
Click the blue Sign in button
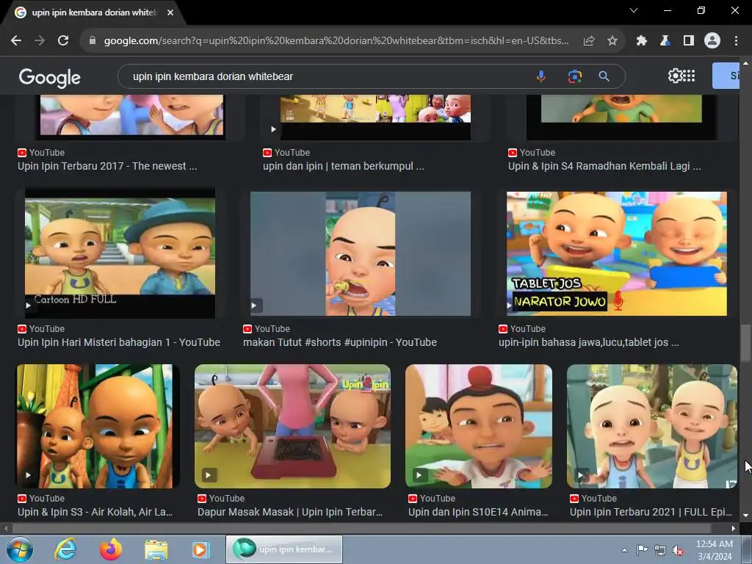click(726, 76)
